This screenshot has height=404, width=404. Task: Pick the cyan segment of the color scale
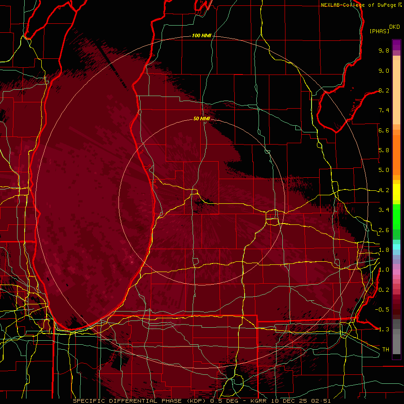(x=396, y=247)
